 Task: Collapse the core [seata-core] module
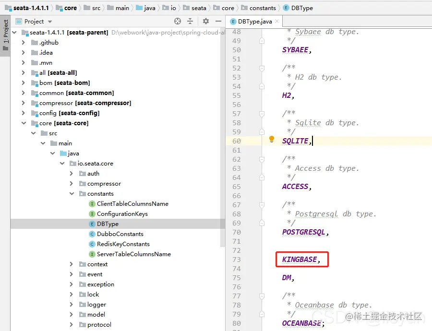(24, 123)
